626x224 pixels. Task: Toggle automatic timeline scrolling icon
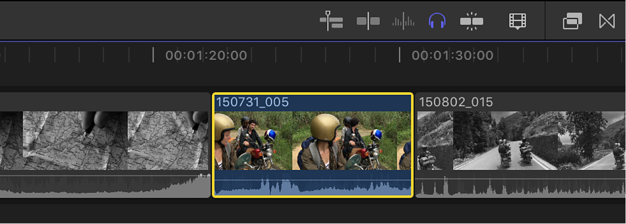[x=331, y=21]
